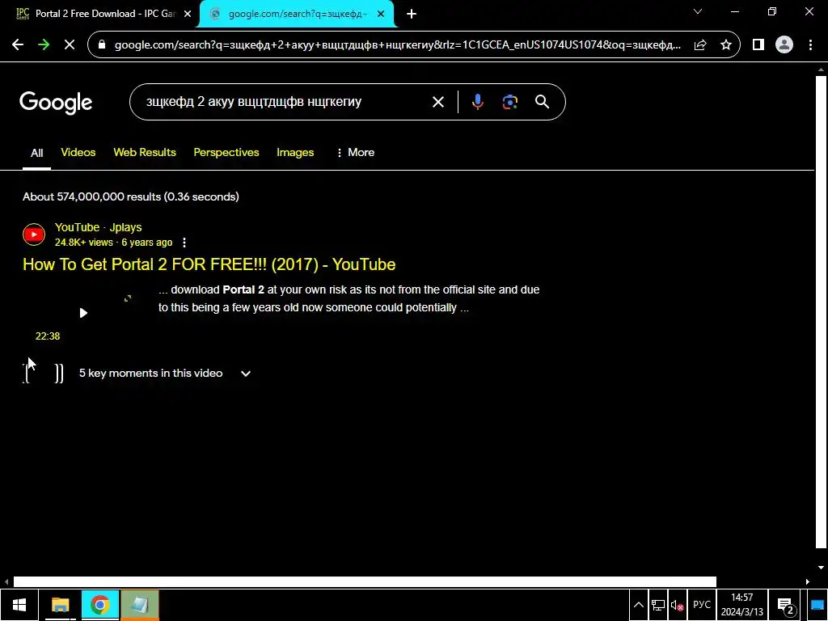Go to the Google logo homepage
Image resolution: width=828 pixels, height=621 pixels.
click(x=56, y=103)
